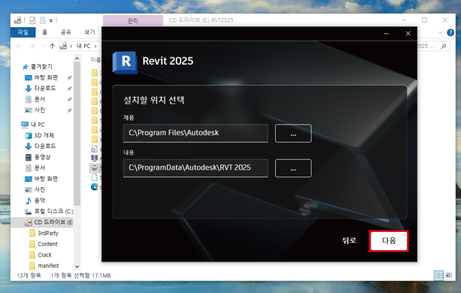Click the properties quick-access icon in Explorer

tap(32, 20)
